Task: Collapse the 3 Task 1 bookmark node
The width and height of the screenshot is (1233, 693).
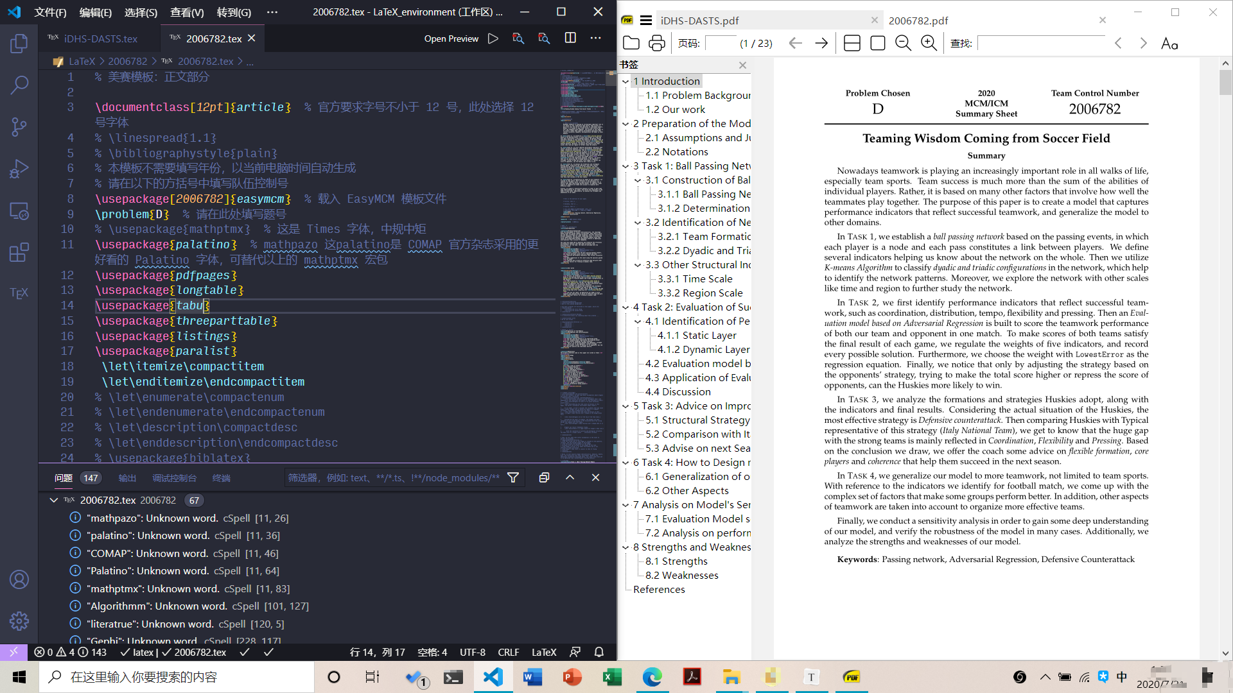Action: point(625,166)
